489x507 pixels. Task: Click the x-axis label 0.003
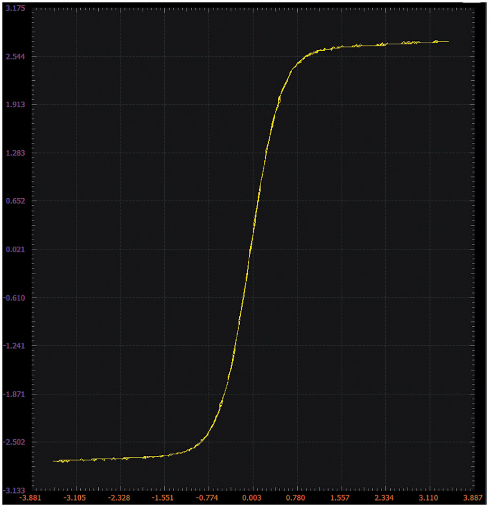coord(252,498)
